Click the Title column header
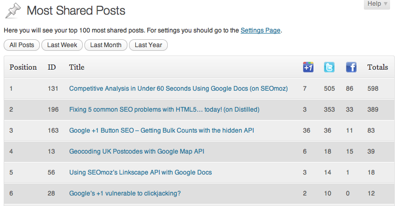Screen dimensions: 399x206 (x=77, y=67)
